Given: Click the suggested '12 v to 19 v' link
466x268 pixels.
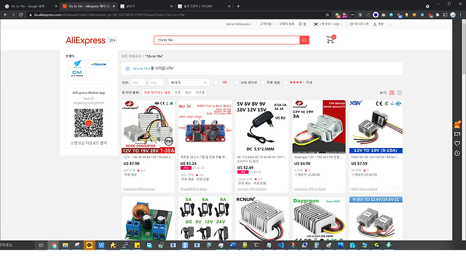Looking at the screenshot, I should [142, 68].
